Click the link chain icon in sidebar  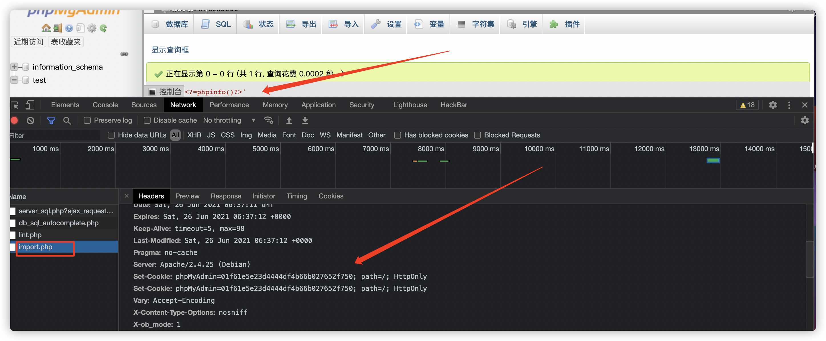[124, 54]
